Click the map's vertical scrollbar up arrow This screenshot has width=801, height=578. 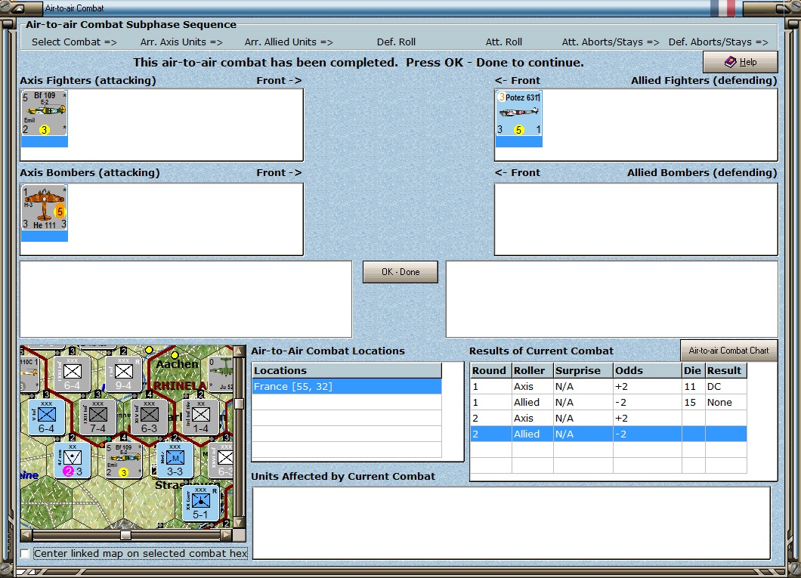[239, 351]
